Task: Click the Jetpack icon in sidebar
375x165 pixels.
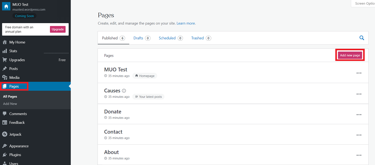Action: point(5,134)
